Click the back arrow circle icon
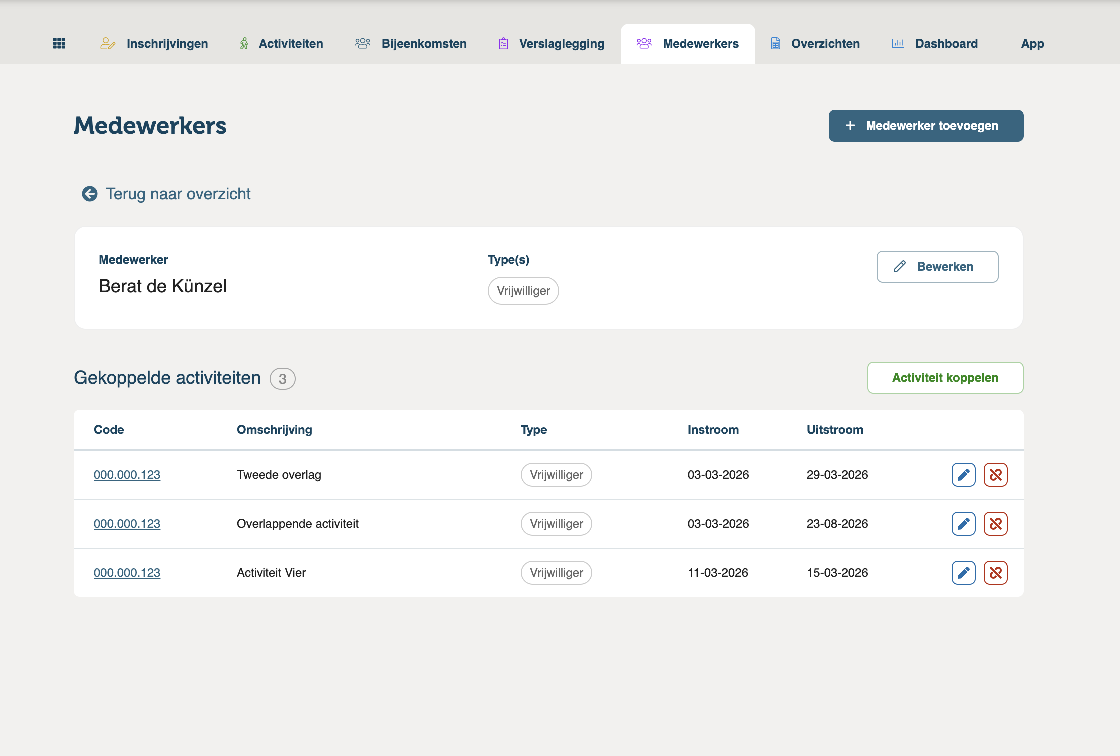 click(90, 194)
